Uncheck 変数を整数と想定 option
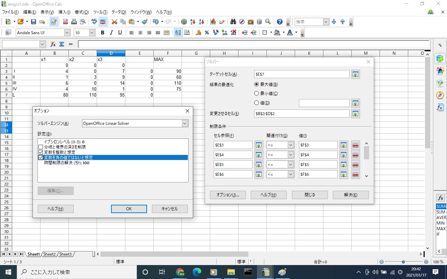 point(41,152)
